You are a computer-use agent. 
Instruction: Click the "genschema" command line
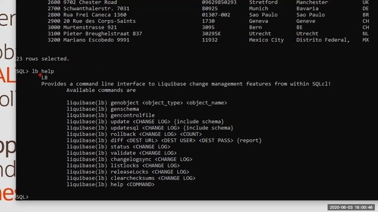103,109
